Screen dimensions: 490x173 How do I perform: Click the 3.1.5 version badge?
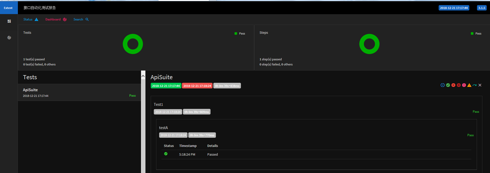point(482,8)
